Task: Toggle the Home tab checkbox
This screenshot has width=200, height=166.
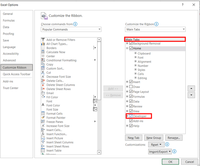Action: [x=131, y=48]
